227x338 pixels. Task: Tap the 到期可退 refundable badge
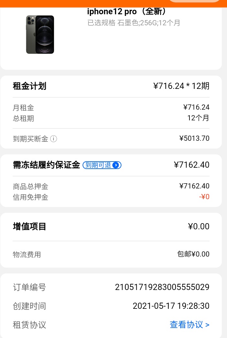click(x=102, y=165)
